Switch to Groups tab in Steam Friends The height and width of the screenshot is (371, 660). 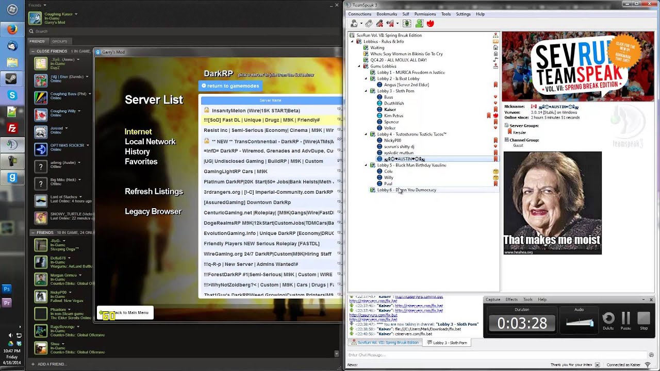click(59, 41)
